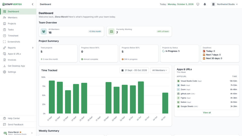This screenshot has height=136, width=242.
Task: Click the 'In Progress: 5' status text
Action: pos(172,51)
